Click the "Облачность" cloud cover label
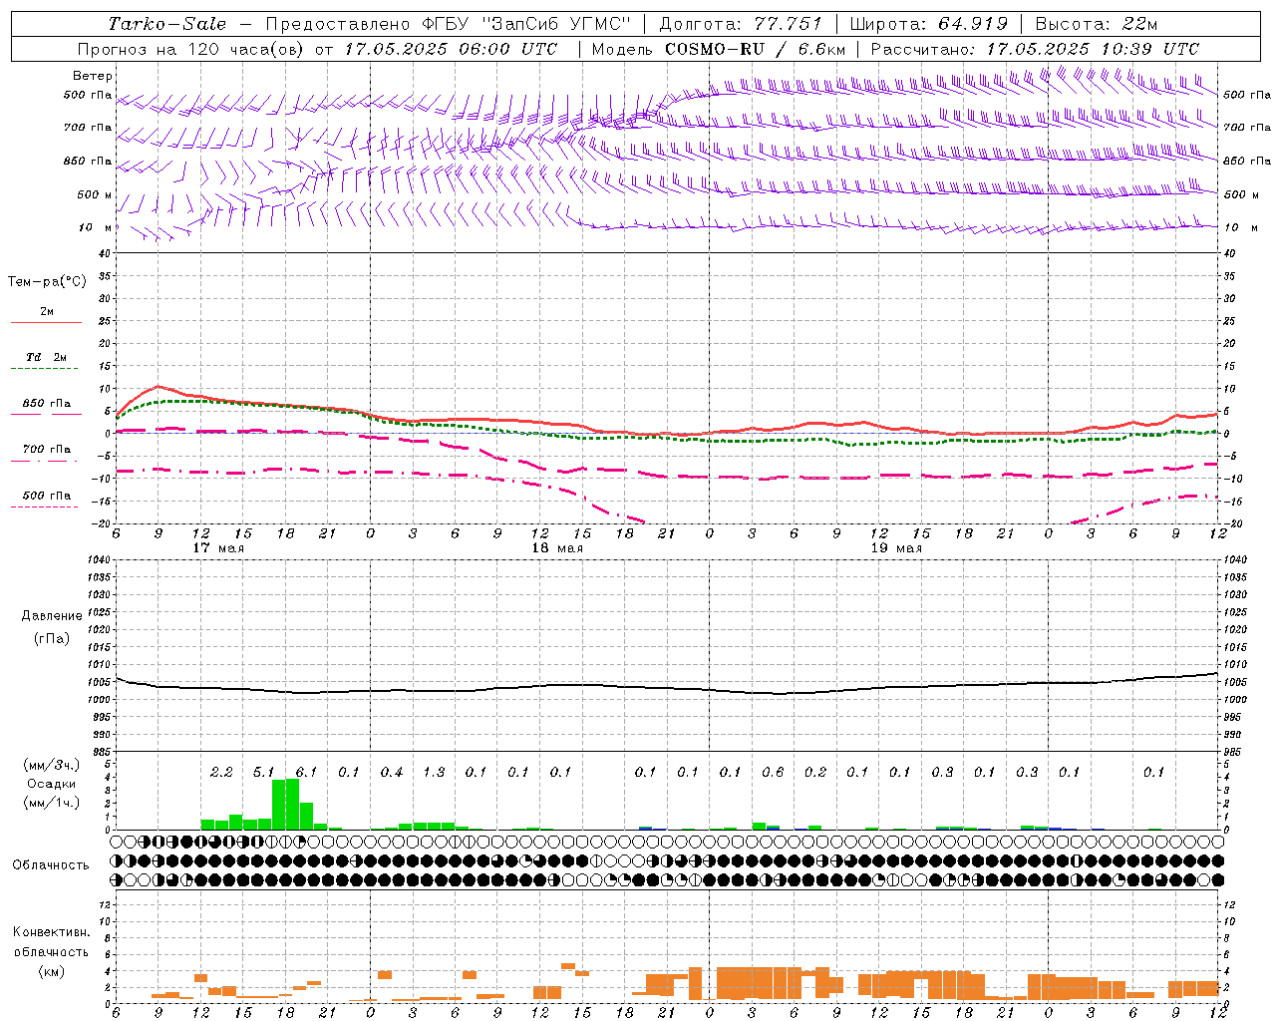 pos(51,865)
